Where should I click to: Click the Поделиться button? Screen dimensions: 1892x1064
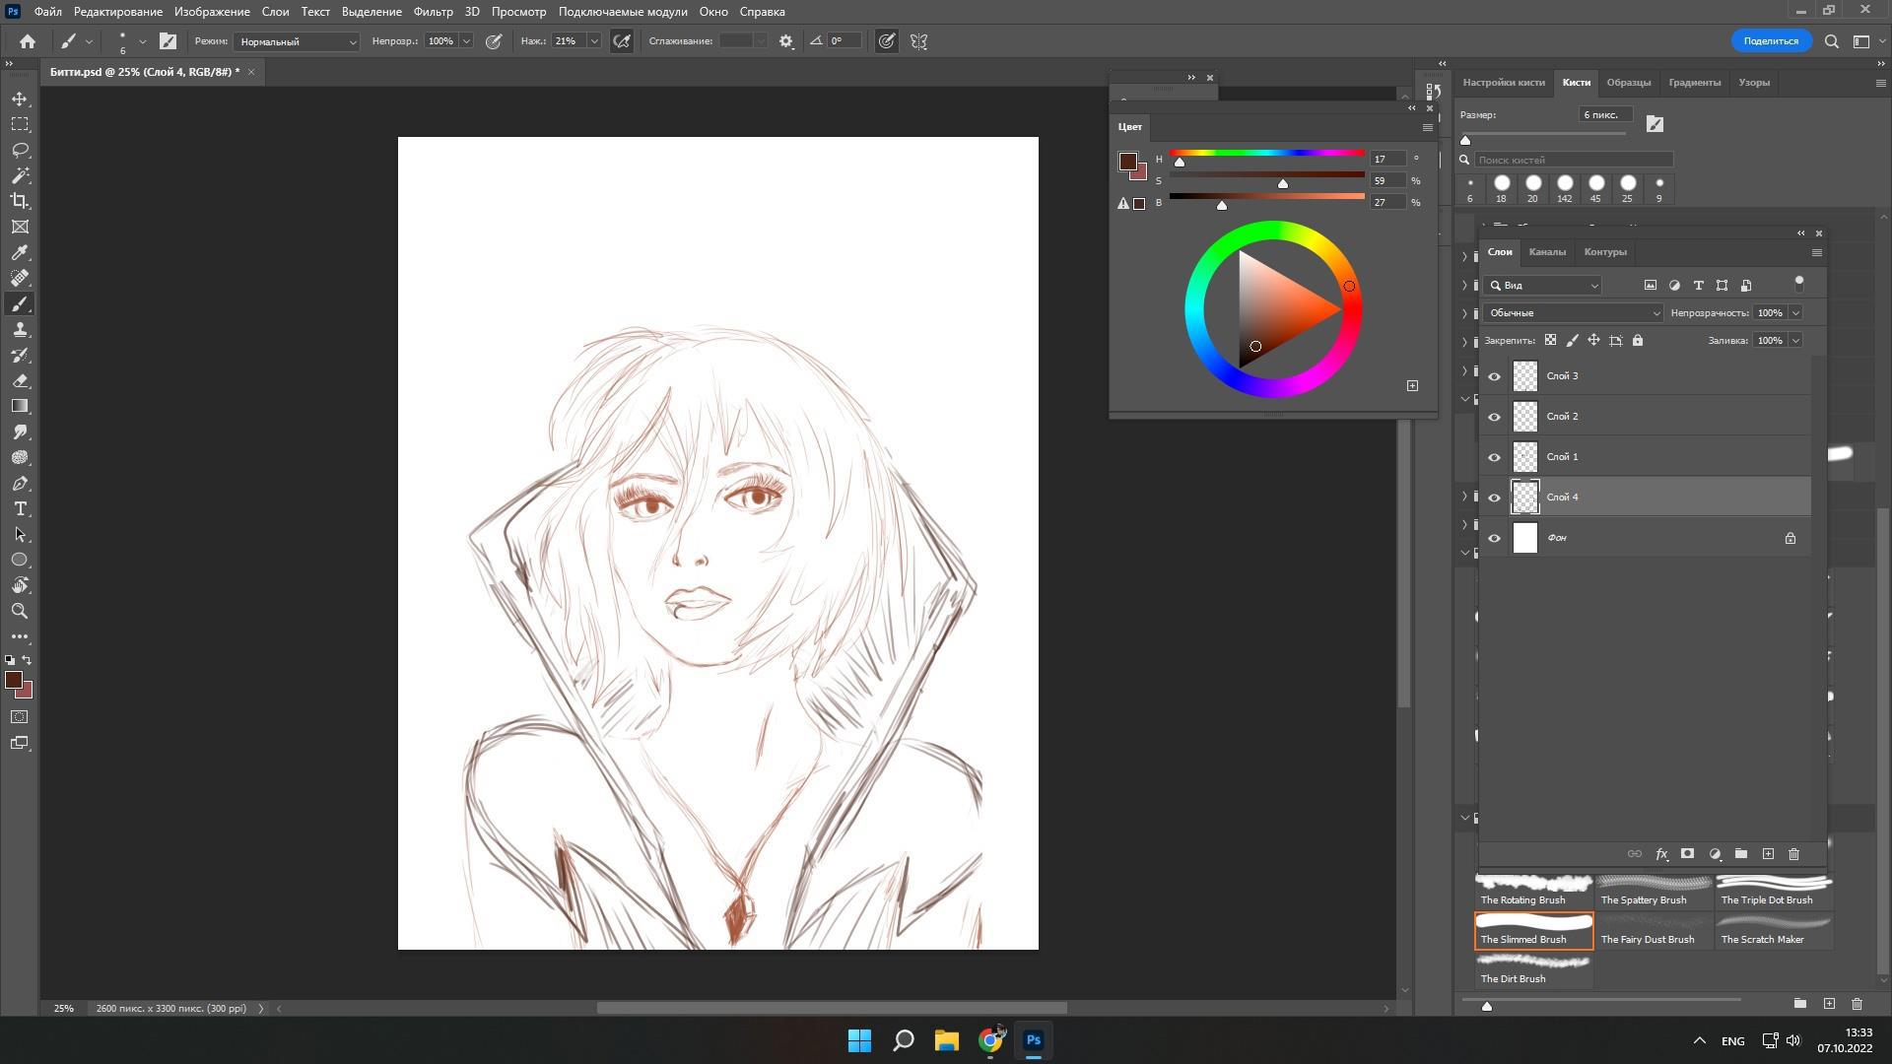point(1770,41)
